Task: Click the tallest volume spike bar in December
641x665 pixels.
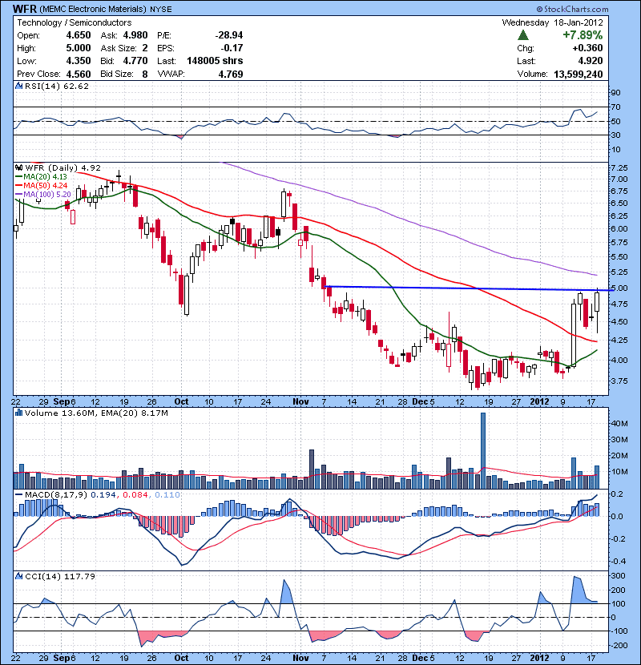Action: [x=483, y=450]
